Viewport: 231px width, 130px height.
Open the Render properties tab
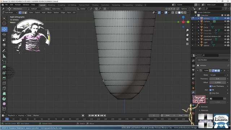(193, 66)
